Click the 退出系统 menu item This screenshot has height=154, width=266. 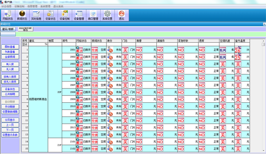(x=58, y=7)
